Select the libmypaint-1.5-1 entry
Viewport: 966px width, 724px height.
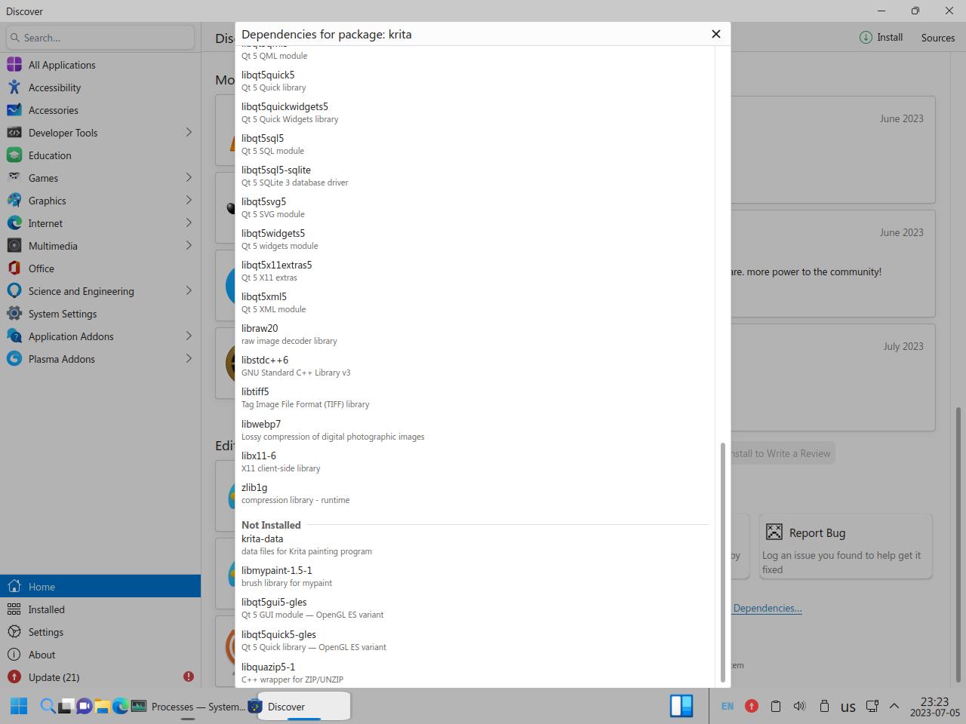(x=475, y=576)
